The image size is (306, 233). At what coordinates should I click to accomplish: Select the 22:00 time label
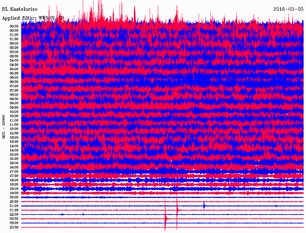point(14,214)
